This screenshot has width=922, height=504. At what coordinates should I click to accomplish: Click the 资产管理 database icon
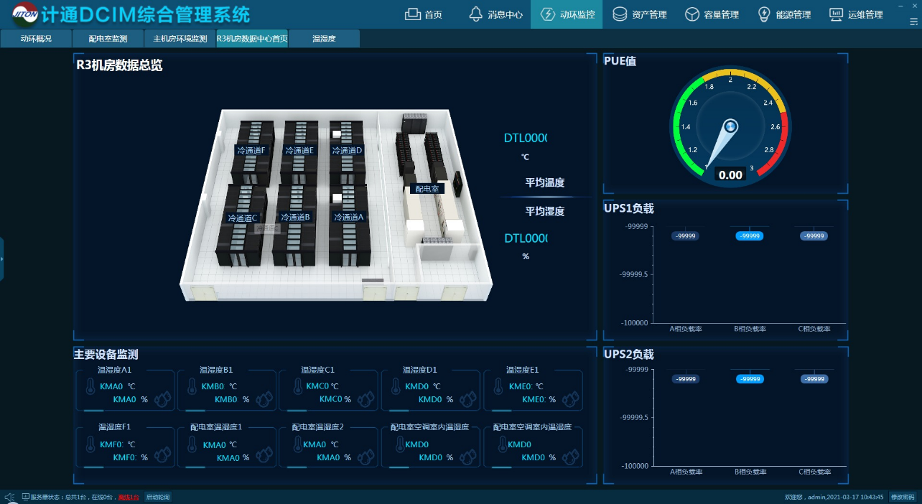(620, 14)
